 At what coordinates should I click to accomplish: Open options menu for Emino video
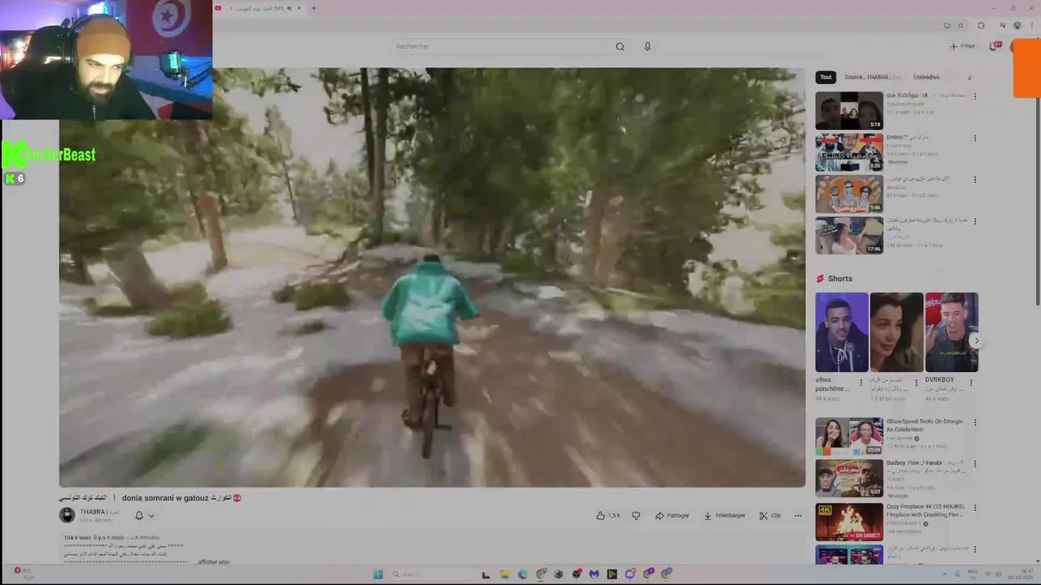tap(974, 138)
